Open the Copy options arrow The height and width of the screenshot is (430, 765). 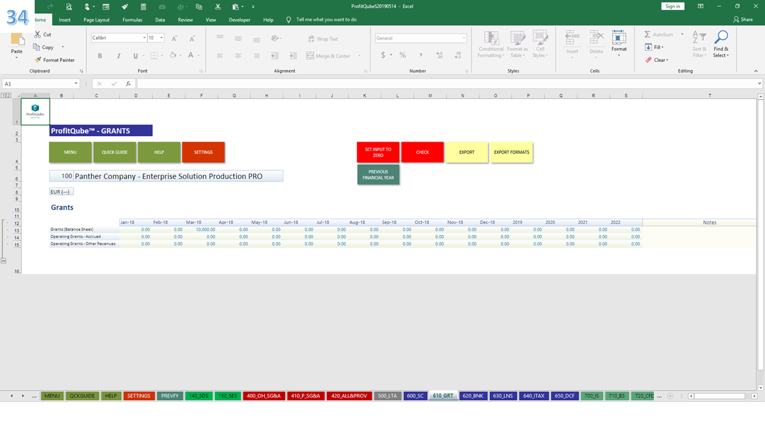tap(63, 47)
